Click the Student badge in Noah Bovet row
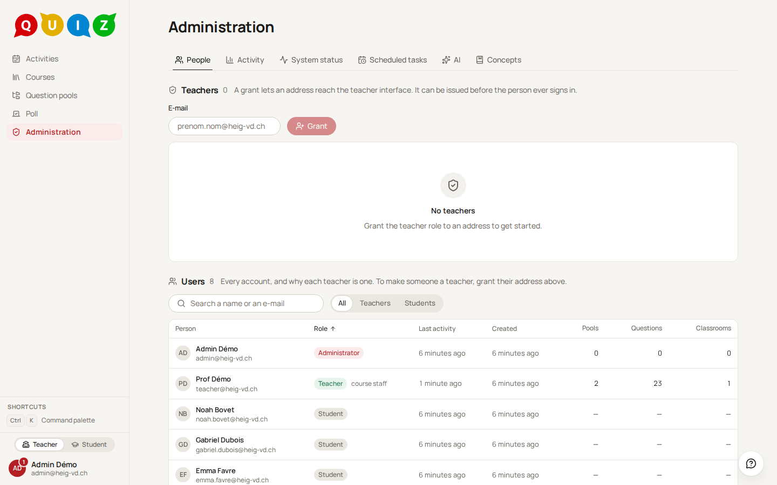Viewport: 777px width, 485px height. point(331,414)
